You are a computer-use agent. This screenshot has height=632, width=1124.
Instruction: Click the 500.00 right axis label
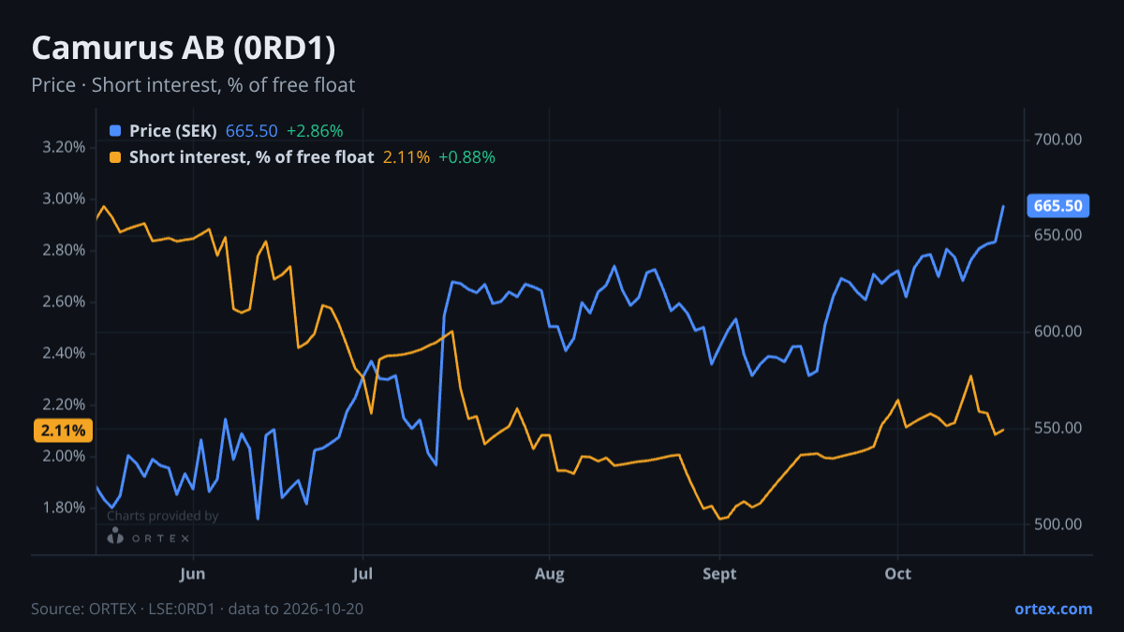(1058, 523)
